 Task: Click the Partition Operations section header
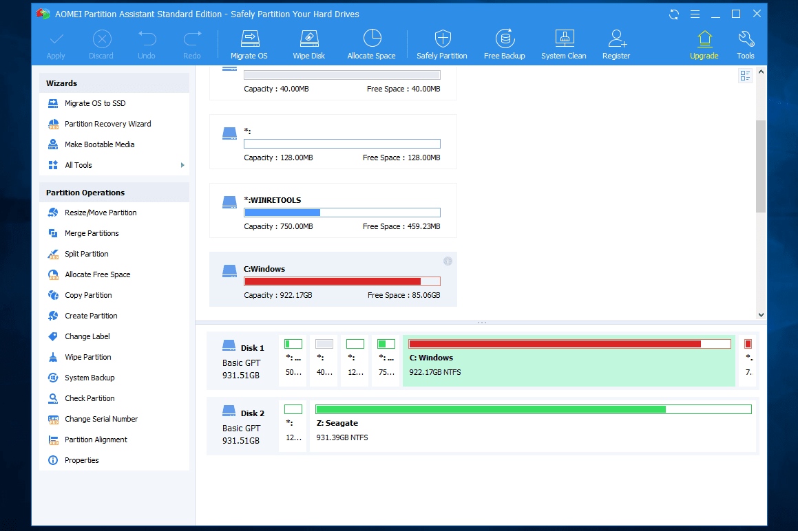coord(114,193)
